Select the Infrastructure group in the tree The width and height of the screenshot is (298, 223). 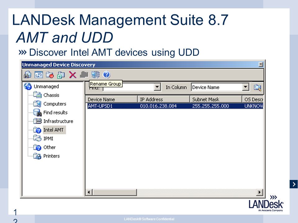tap(58, 121)
